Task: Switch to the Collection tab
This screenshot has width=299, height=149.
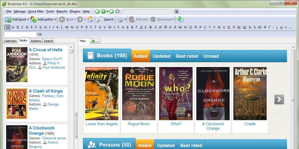Action: (10, 41)
